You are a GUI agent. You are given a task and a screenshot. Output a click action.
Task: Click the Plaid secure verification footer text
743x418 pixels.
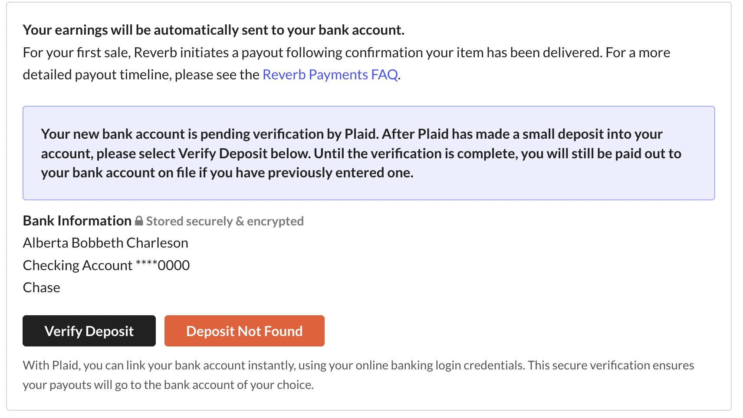point(358,375)
